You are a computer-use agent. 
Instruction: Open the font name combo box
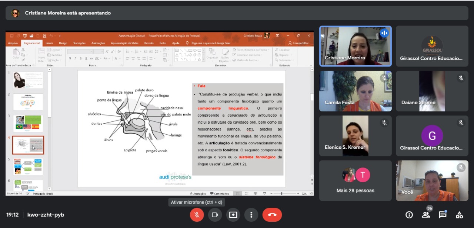coord(80,52)
